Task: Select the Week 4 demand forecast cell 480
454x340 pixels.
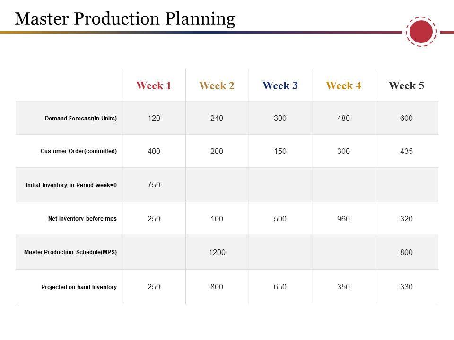Action: [344, 119]
